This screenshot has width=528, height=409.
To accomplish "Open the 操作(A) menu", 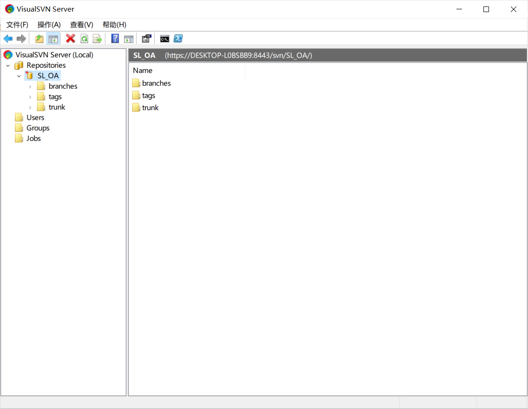I will click(49, 25).
